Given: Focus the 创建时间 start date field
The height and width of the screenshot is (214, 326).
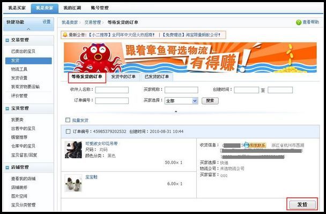Looking at the screenshot, I should tap(246, 90).
